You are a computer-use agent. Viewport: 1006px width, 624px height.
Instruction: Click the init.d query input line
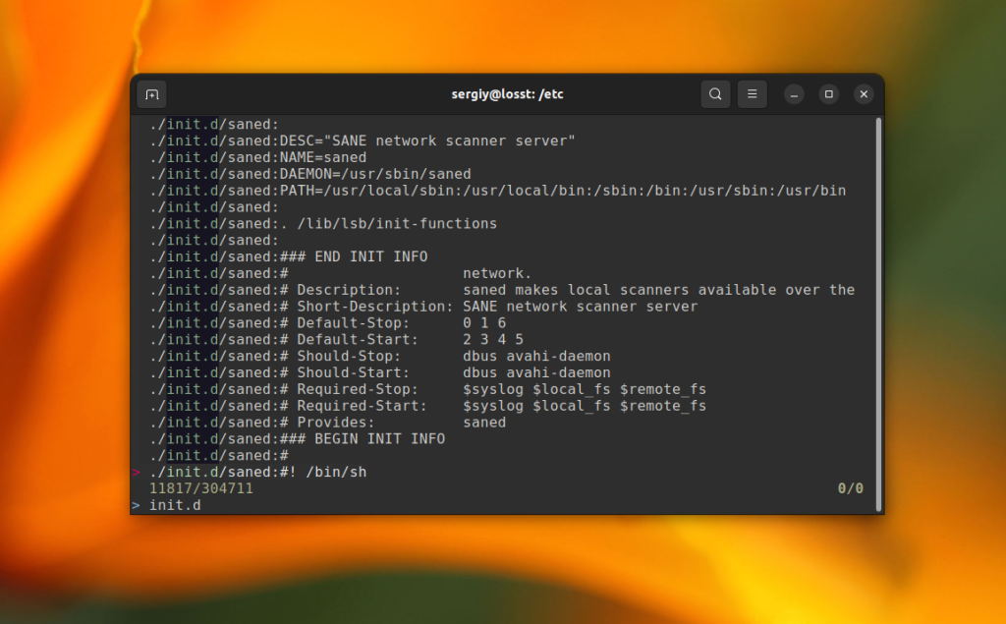click(x=175, y=505)
